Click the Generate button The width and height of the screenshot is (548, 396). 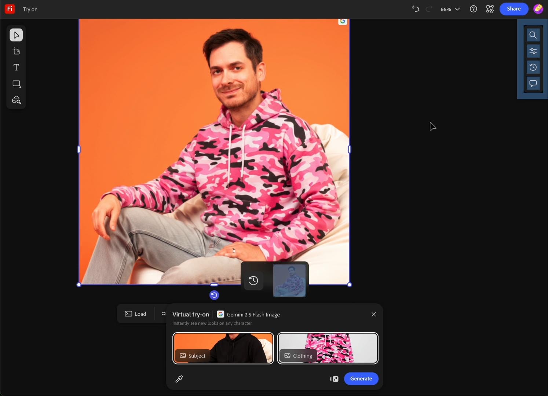tap(361, 379)
